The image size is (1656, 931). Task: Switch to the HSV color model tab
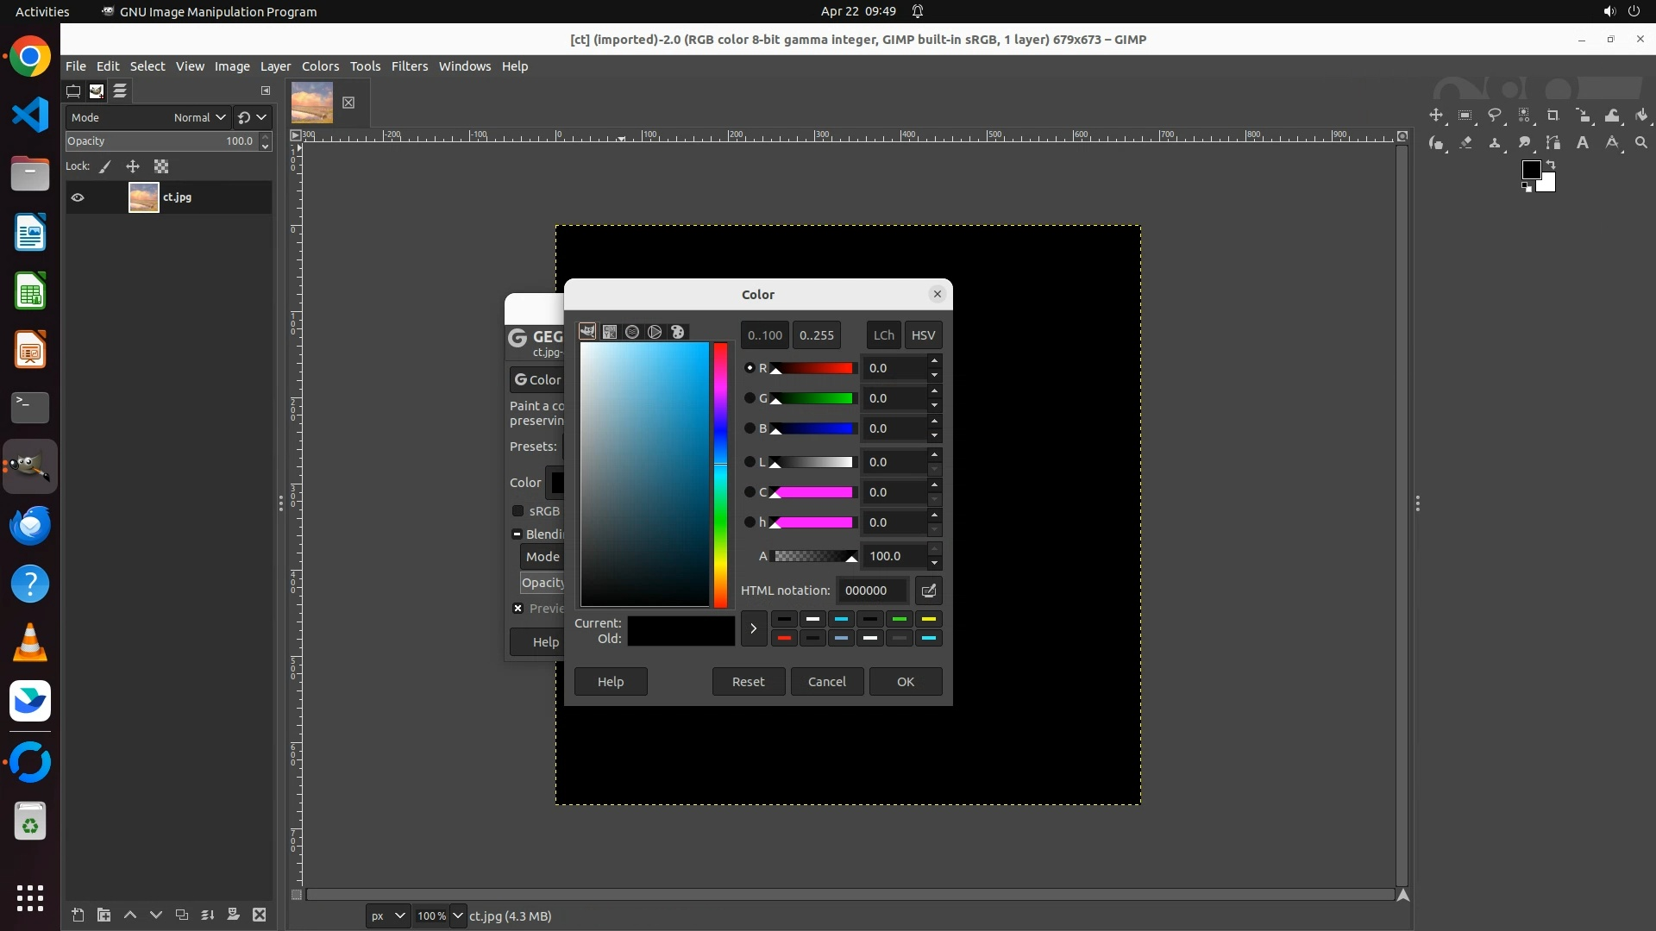pos(923,335)
